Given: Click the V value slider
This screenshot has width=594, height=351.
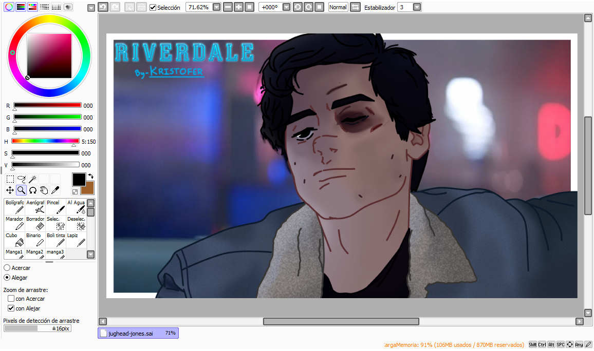Looking at the screenshot, I should [45, 165].
